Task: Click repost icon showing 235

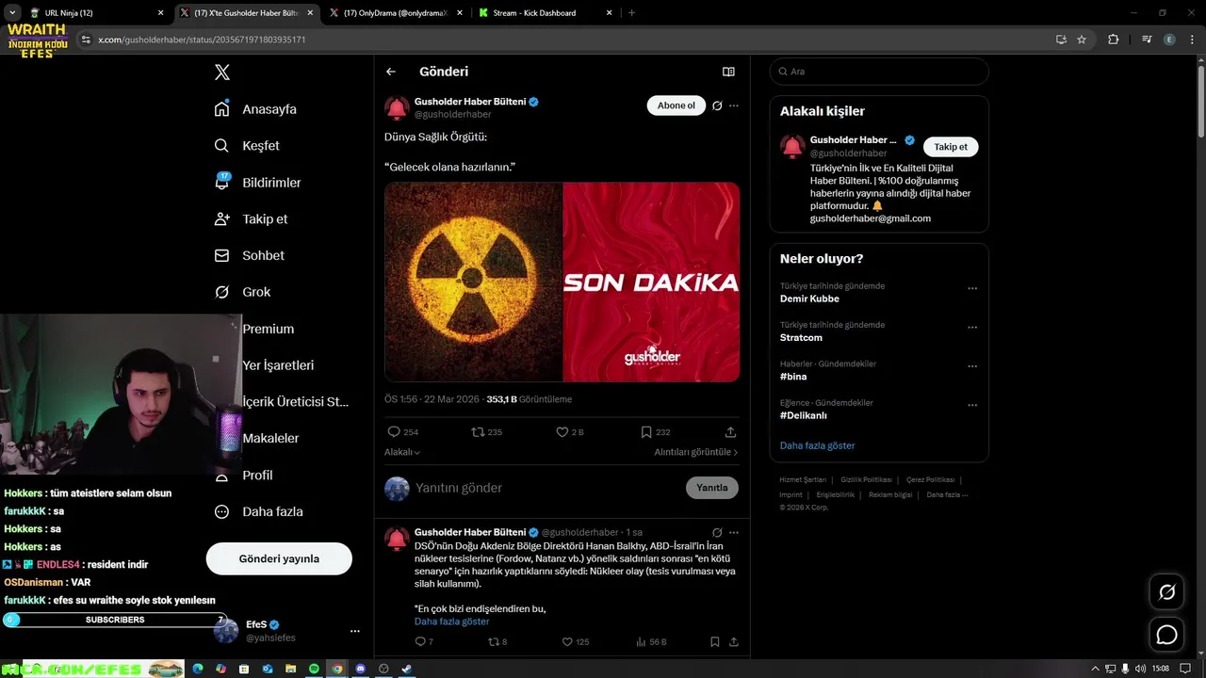Action: coord(478,432)
